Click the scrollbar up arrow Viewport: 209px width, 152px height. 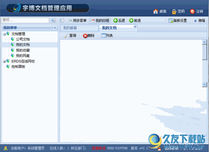click(204, 42)
